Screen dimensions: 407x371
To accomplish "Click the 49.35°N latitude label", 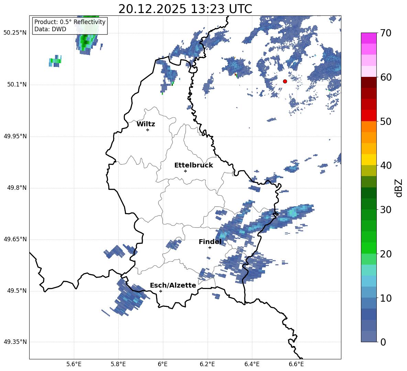I will [x=15, y=342].
